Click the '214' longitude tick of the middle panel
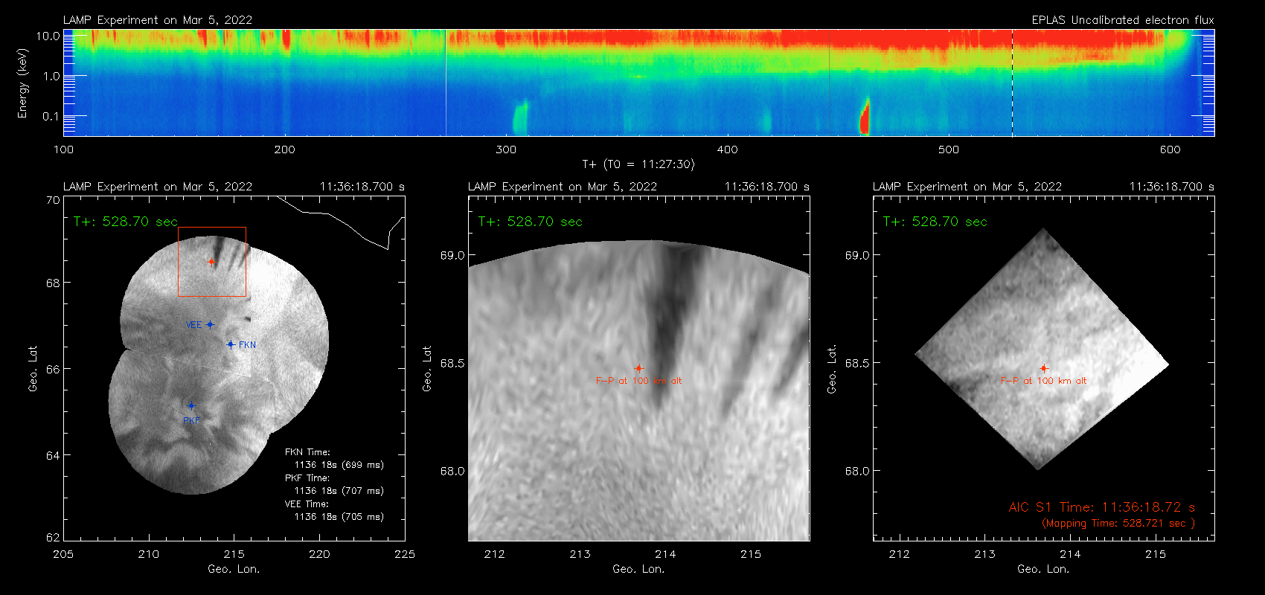The width and height of the screenshot is (1265, 595). click(665, 554)
